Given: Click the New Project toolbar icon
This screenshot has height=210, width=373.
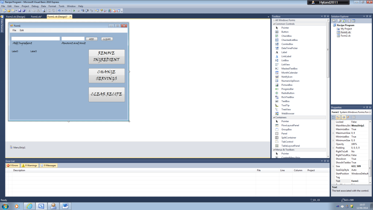Looking at the screenshot, I should pos(5,10).
